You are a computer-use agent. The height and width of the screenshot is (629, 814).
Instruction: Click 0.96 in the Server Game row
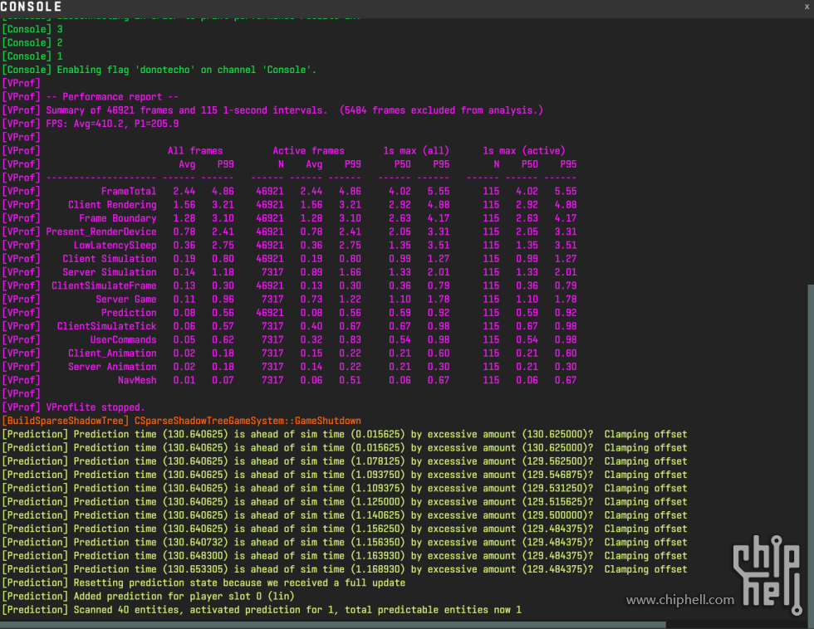[x=223, y=299]
